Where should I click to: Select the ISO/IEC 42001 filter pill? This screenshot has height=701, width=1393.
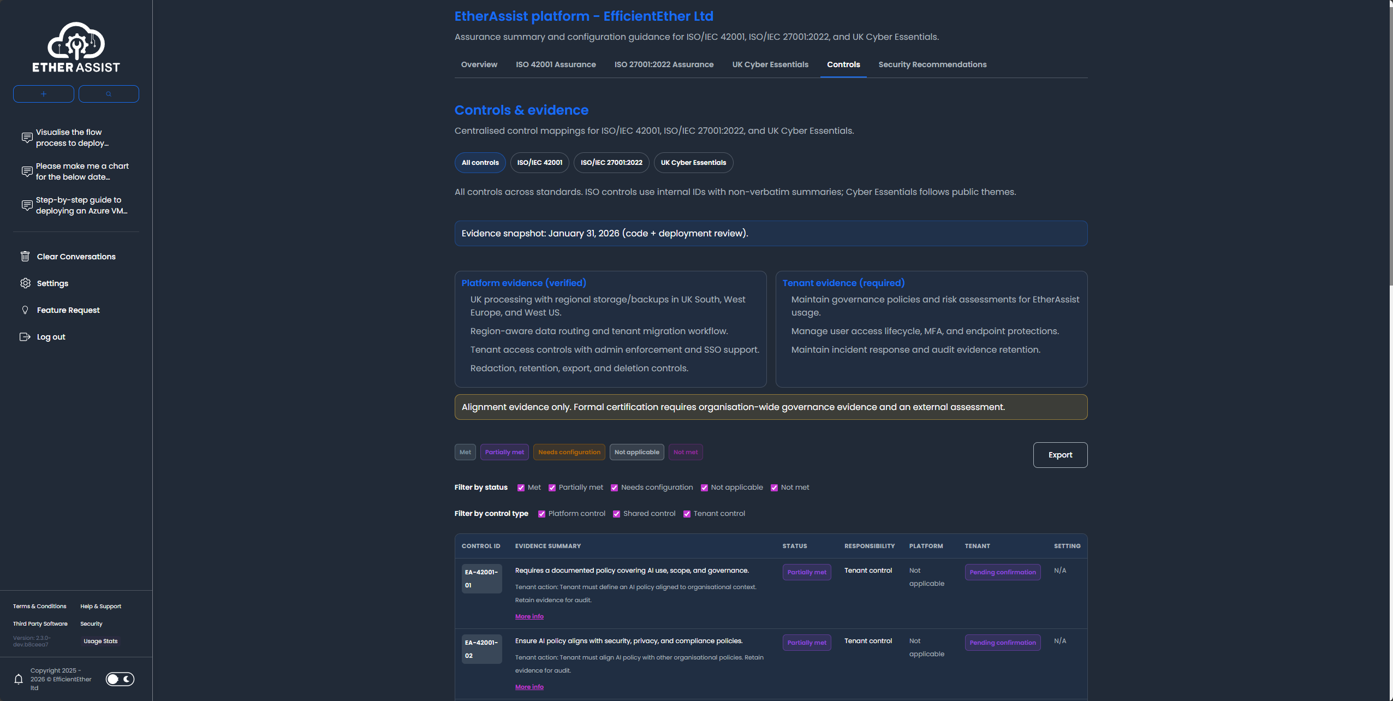pos(540,163)
